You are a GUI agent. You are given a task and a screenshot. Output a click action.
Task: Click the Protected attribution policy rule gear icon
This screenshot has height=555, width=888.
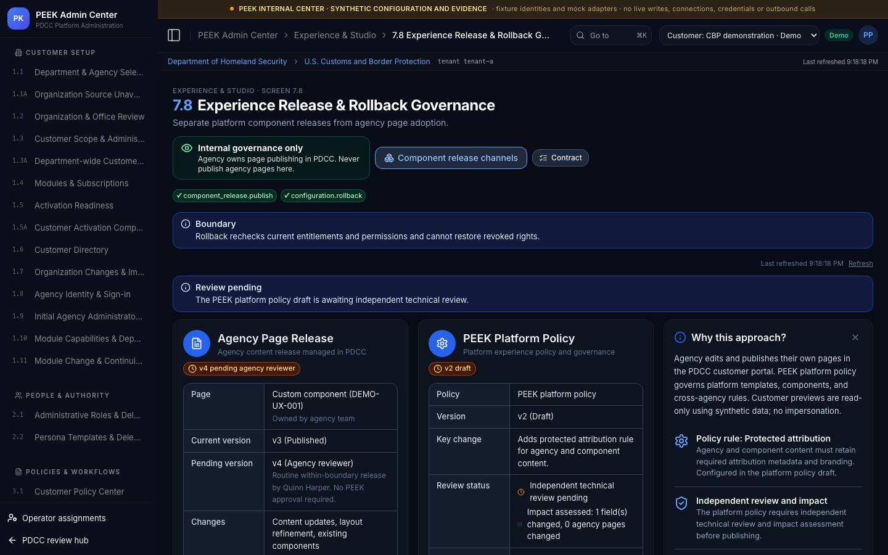[x=681, y=441]
